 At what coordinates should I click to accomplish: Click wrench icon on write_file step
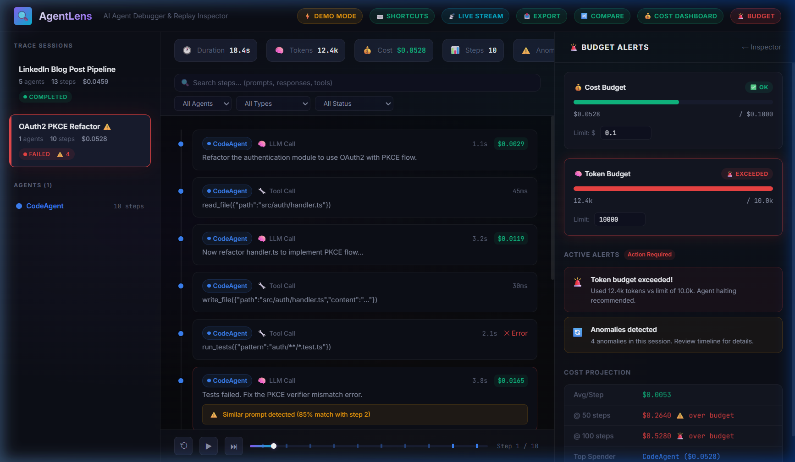click(262, 286)
